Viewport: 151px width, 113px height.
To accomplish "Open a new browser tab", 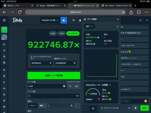I will pos(135,6).
